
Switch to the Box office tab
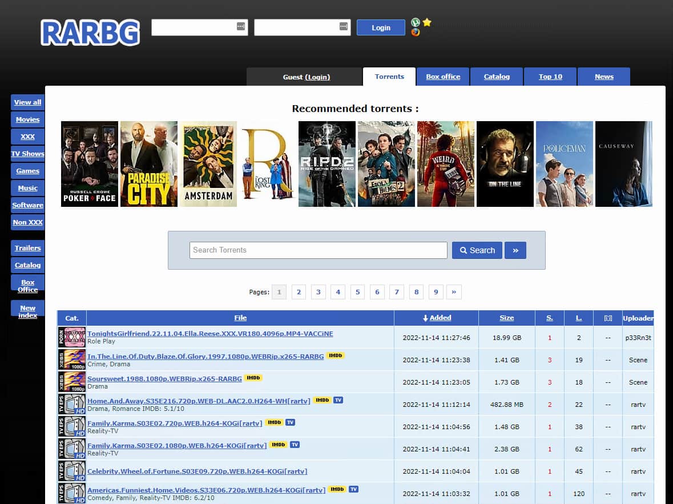click(443, 77)
